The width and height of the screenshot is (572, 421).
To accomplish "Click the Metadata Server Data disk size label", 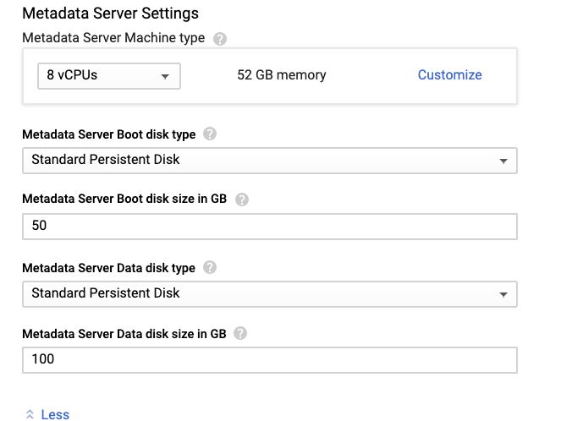I will pos(124,334).
